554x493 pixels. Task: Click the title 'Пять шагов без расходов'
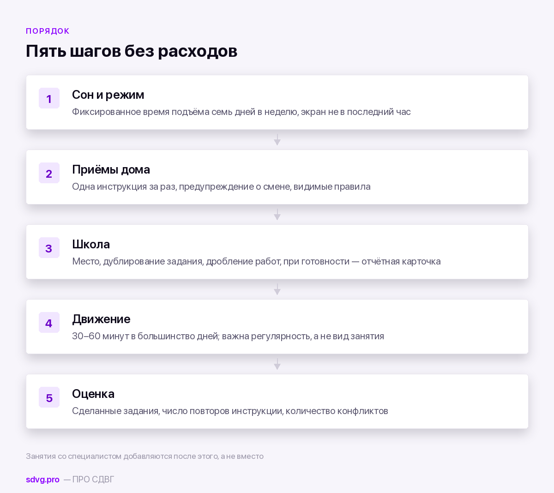click(132, 51)
